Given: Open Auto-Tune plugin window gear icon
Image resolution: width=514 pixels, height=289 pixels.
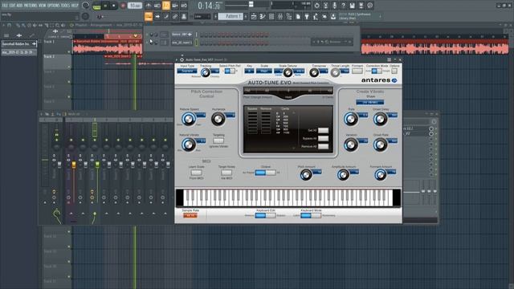Looking at the screenshot, I should (182, 59).
